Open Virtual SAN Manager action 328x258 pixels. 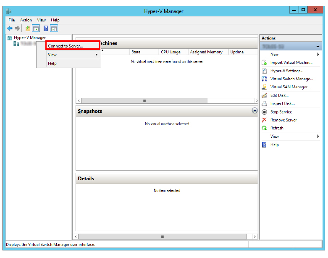pos(290,87)
